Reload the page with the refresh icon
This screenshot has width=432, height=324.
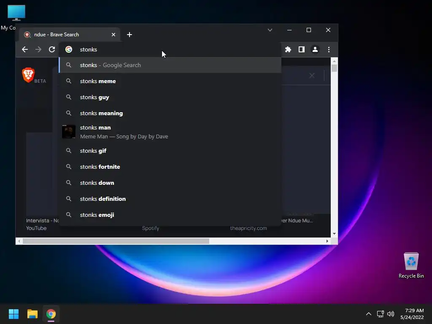coord(52,49)
